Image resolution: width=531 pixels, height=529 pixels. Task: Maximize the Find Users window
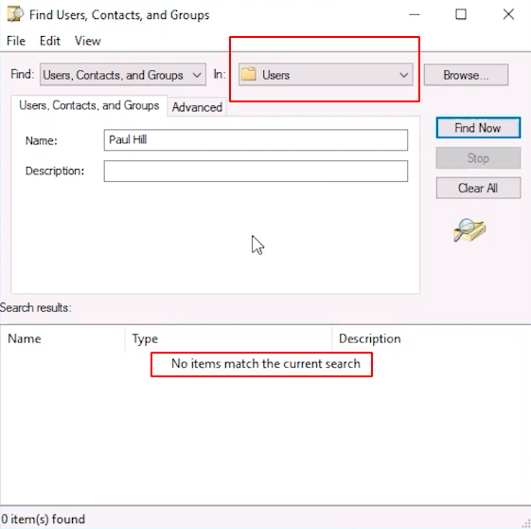(461, 14)
